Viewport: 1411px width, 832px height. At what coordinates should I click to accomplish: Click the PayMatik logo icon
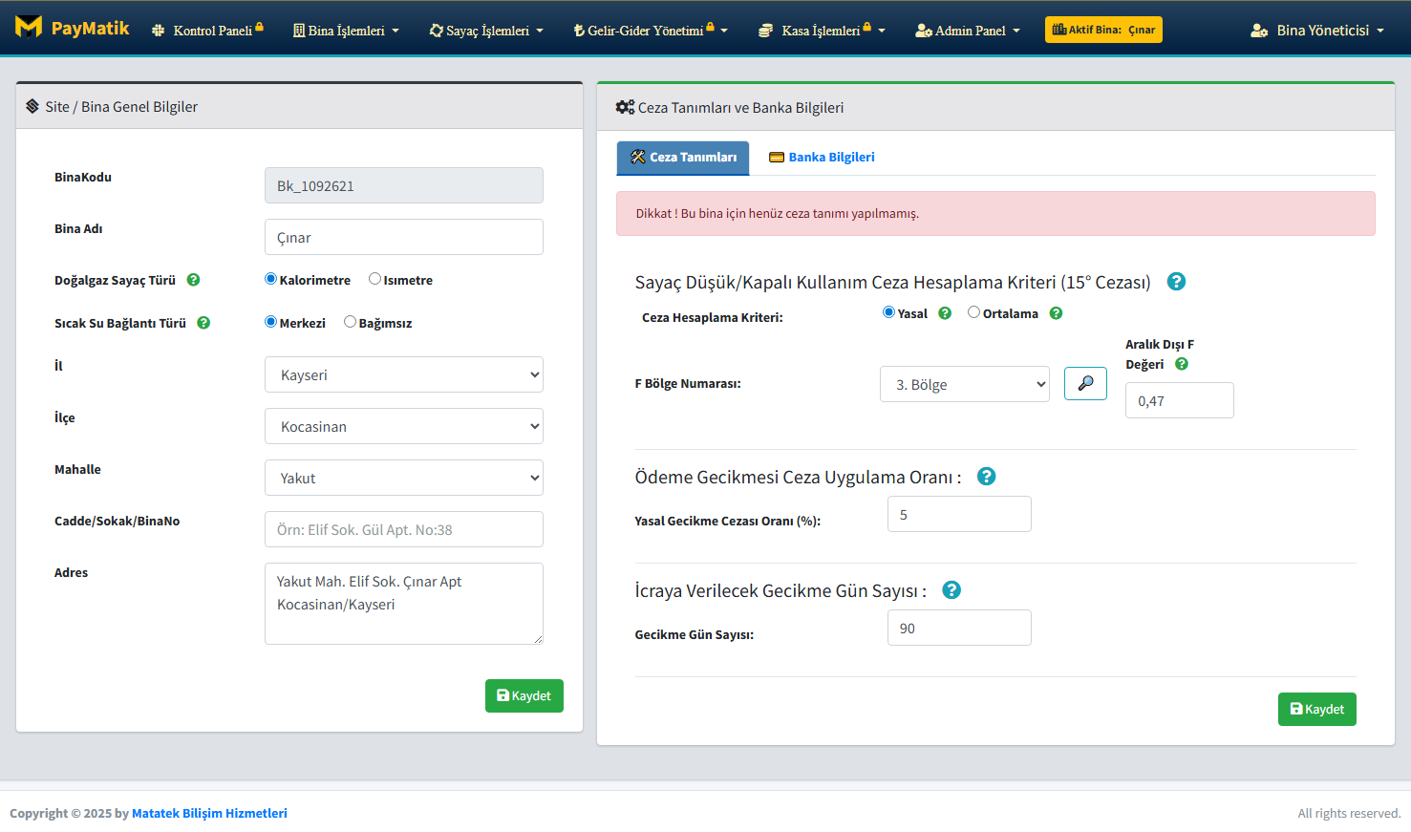coord(29,28)
